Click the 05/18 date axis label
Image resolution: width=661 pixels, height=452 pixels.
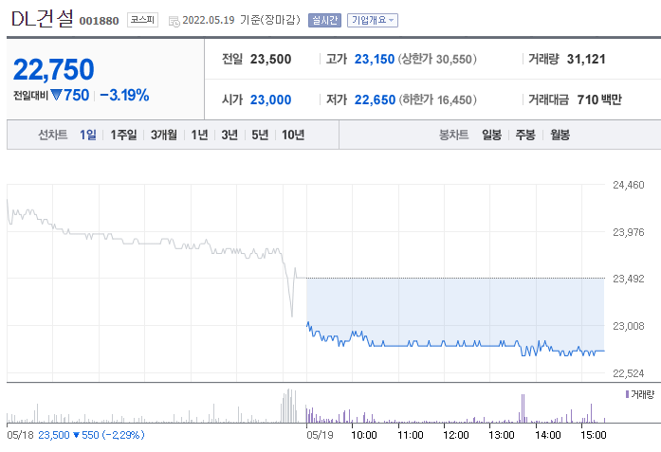[20, 435]
